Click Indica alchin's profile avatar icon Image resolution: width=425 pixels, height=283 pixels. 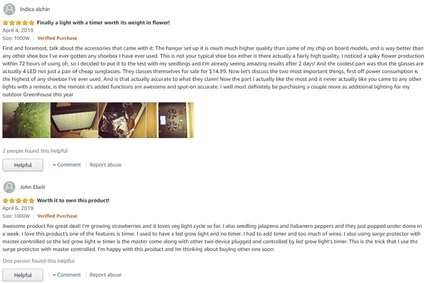pos(9,9)
